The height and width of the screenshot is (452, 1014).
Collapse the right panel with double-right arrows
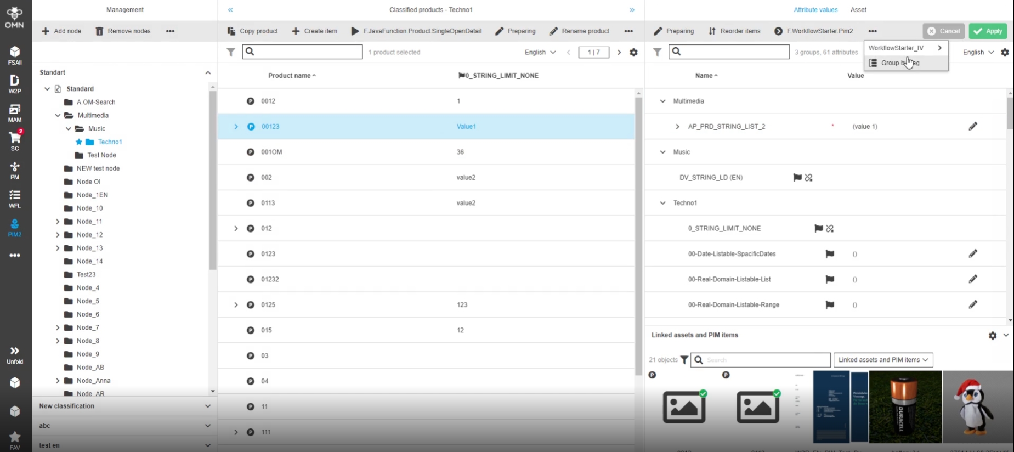point(632,10)
